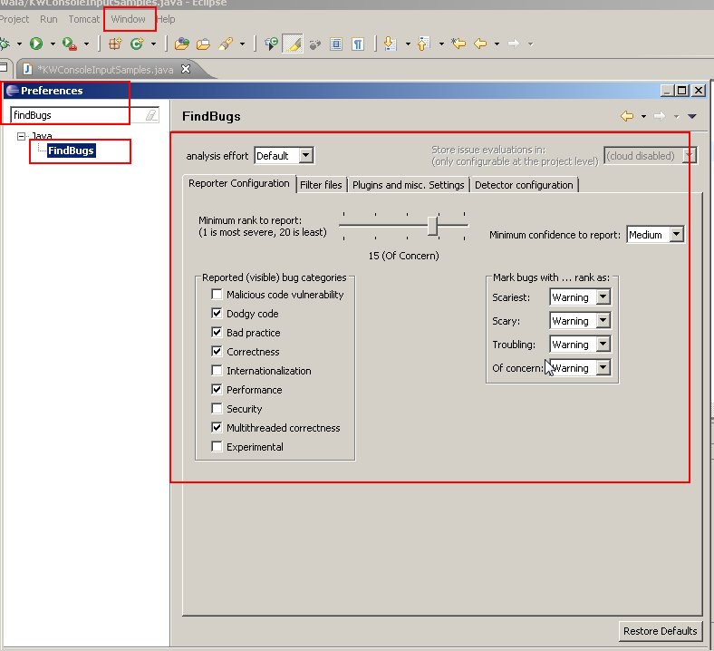Click the Open Type folder icon
Screen dimensions: 714x651
tap(182, 44)
